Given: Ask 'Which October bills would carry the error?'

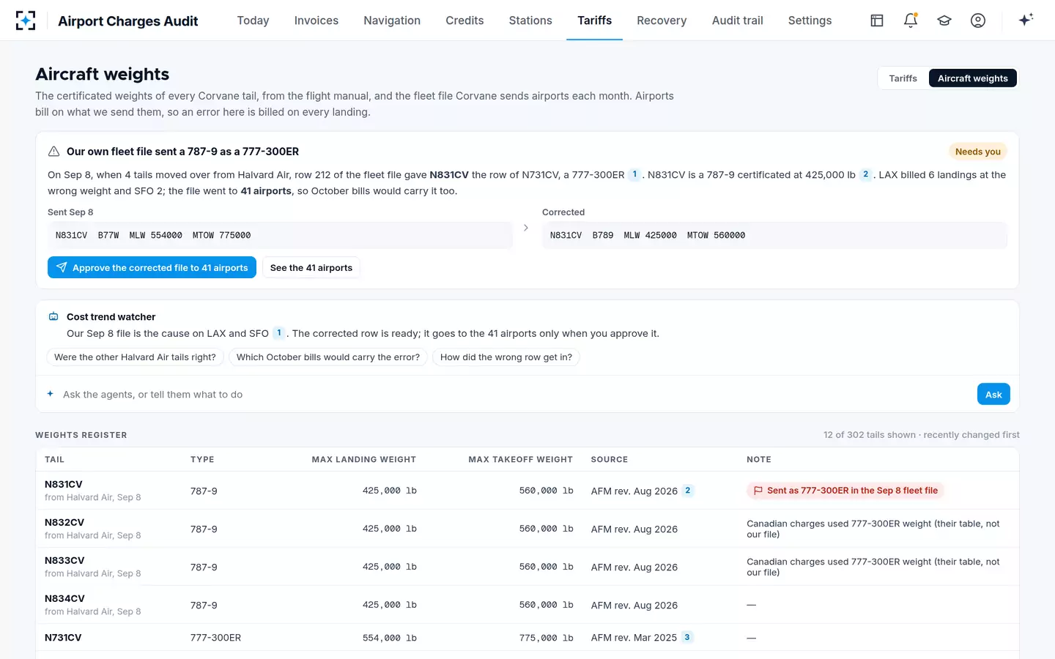Looking at the screenshot, I should [x=328, y=357].
